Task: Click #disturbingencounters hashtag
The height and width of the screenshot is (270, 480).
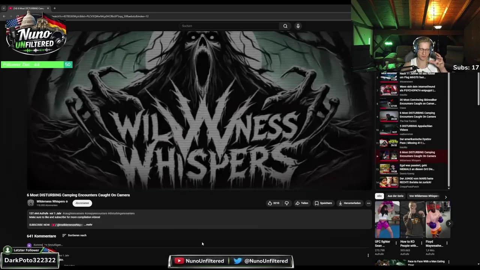Action: (x=121, y=213)
